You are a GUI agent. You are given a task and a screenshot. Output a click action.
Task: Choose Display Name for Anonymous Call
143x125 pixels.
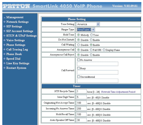point(104,50)
